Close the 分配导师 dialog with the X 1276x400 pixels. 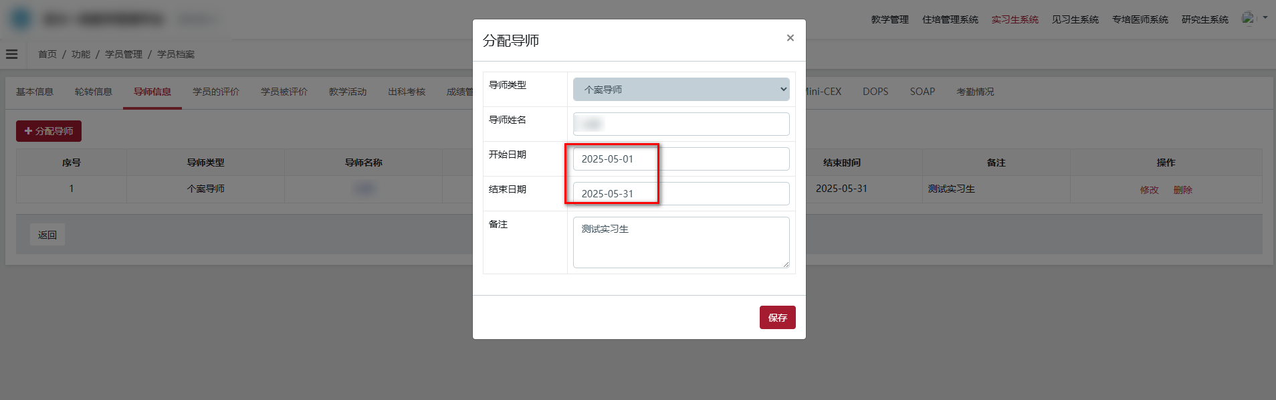click(x=790, y=38)
